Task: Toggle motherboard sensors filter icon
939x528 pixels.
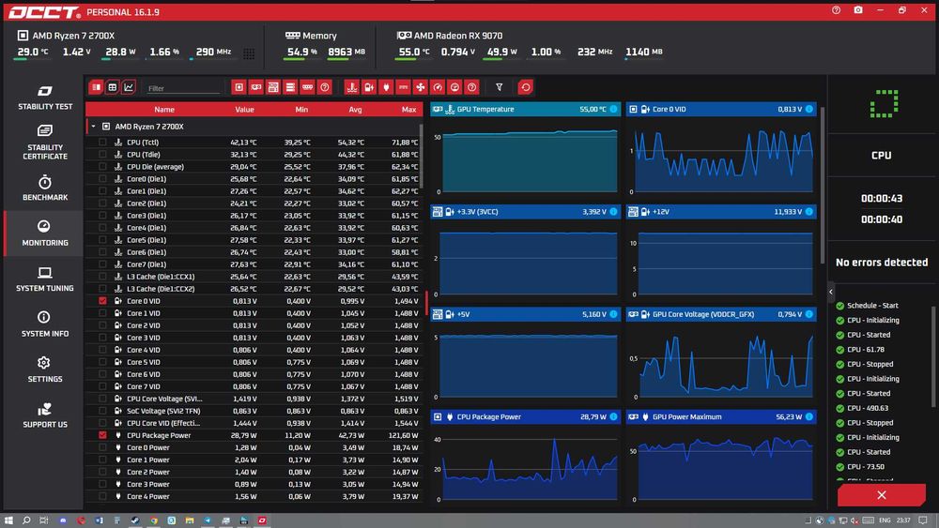Action: (x=273, y=87)
